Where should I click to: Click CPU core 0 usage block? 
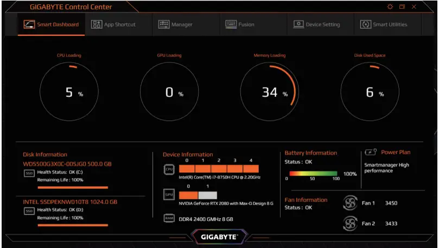tap(187, 169)
